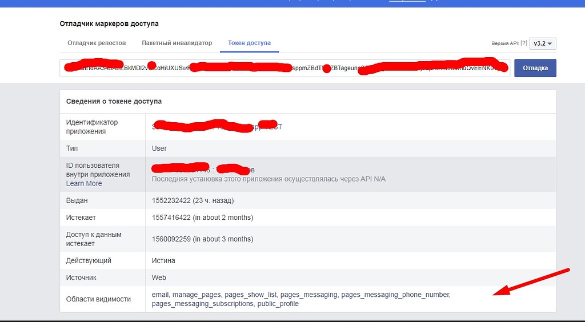This screenshot has width=585, height=322.
Task: Open the v3.2 API version dropdown
Action: (x=543, y=43)
